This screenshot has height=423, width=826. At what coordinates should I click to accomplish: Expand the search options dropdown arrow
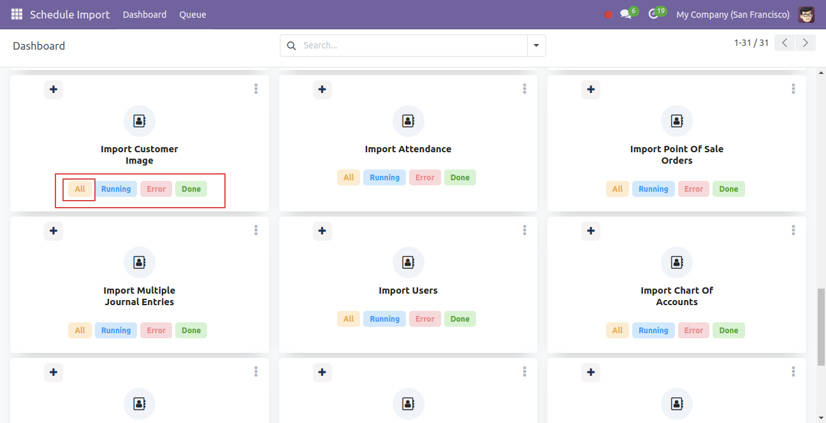[536, 46]
